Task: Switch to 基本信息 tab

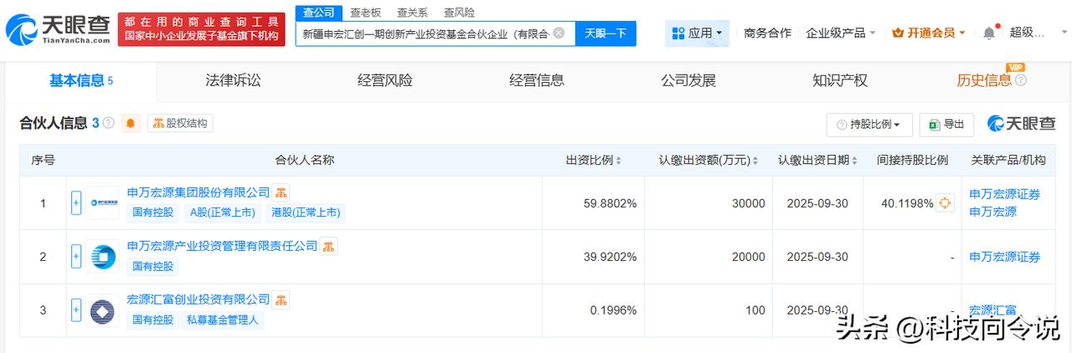Action: 80,80
